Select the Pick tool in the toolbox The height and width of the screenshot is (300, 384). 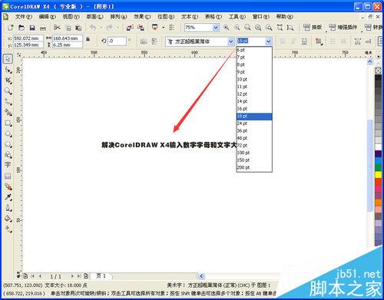[x=8, y=58]
